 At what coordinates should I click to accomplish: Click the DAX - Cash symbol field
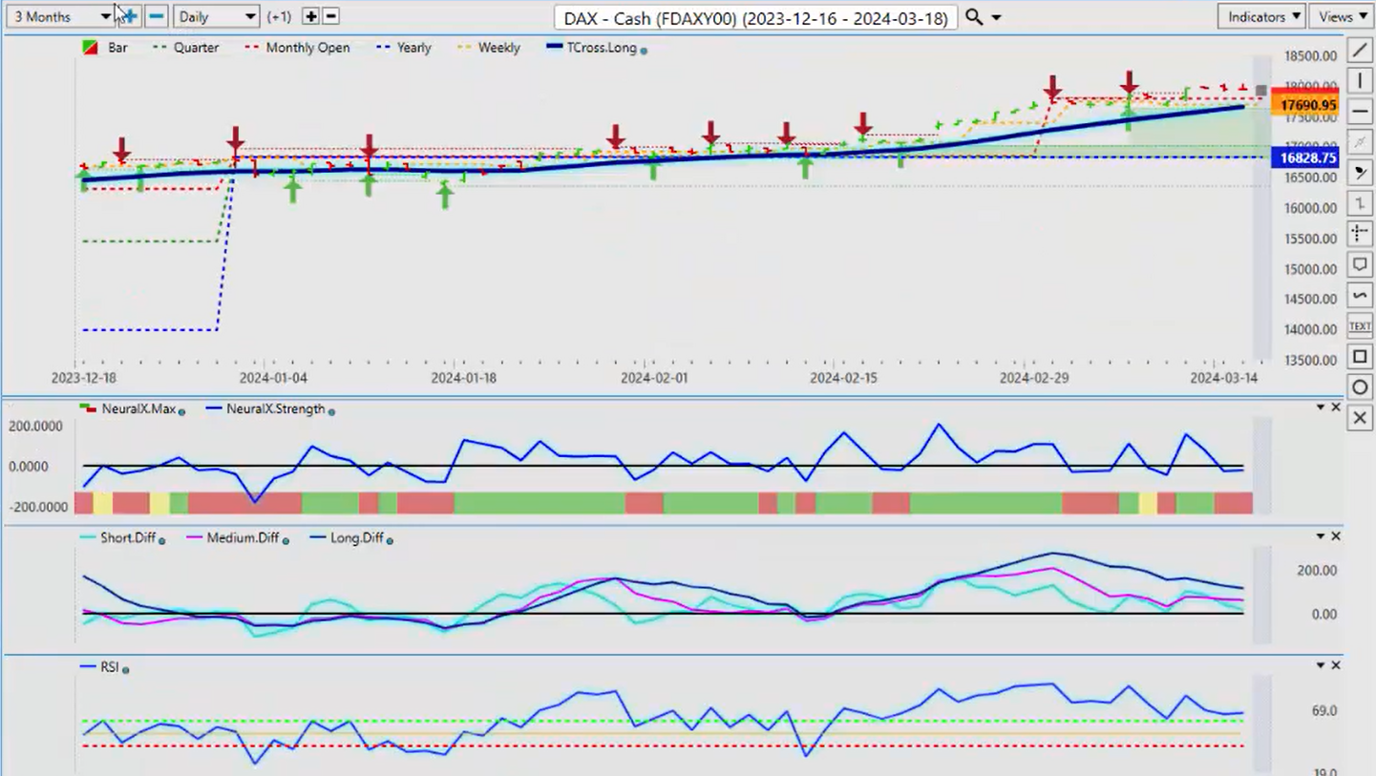[755, 17]
